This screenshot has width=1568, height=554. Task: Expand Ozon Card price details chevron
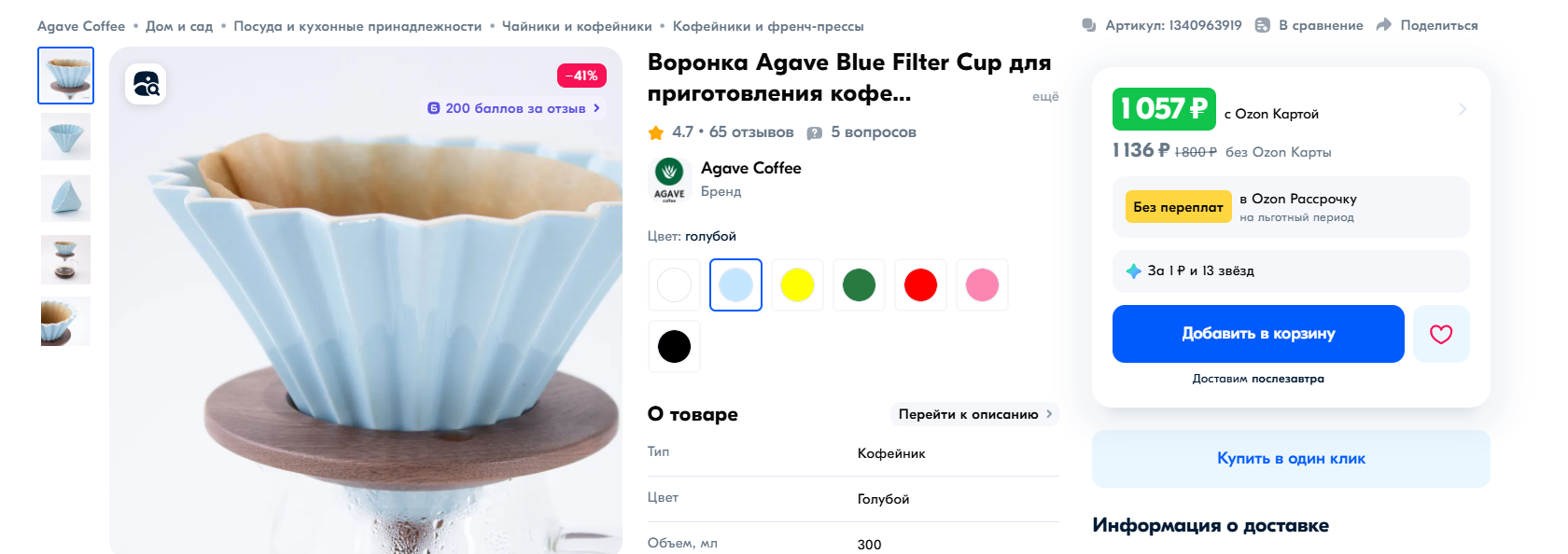pyautogui.click(x=1463, y=109)
